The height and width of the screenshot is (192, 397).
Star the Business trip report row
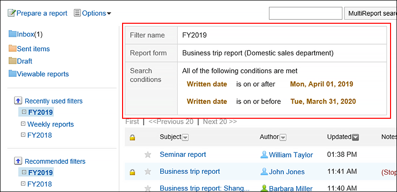147,172
